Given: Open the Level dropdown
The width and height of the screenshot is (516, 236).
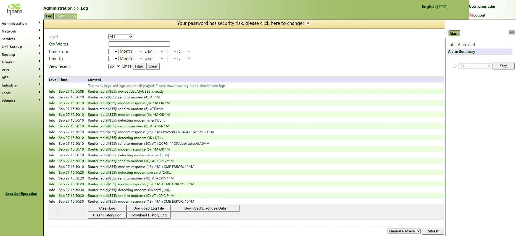Looking at the screenshot, I should pyautogui.click(x=121, y=37).
